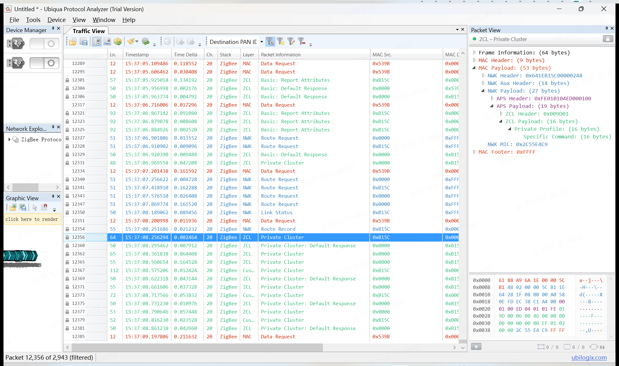Open the Help menu

[x=129, y=20]
